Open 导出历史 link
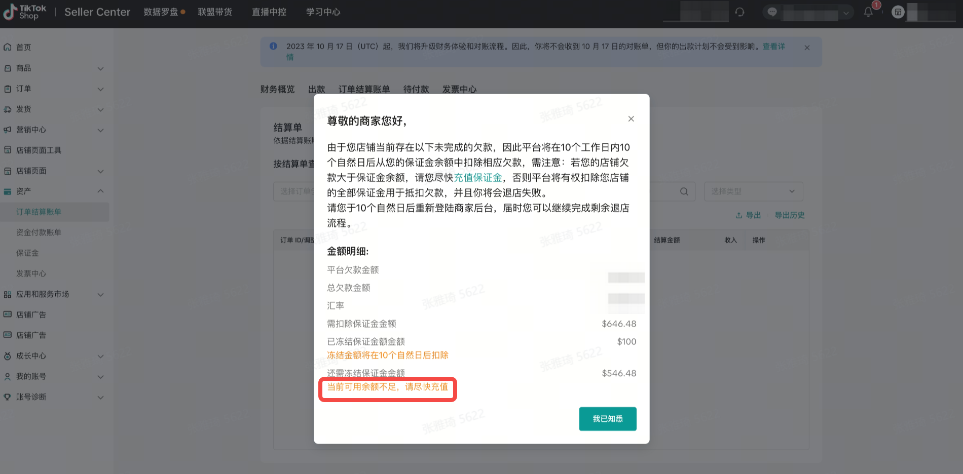The image size is (963, 474). 789,215
